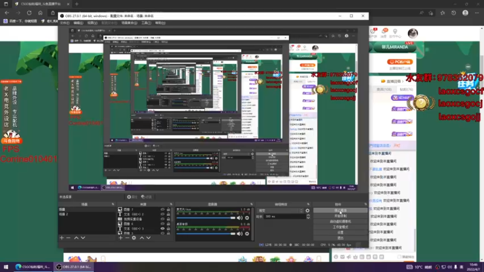Switch to Edge browser from the taskbar
The height and width of the screenshot is (272, 484).
click(x=33, y=267)
